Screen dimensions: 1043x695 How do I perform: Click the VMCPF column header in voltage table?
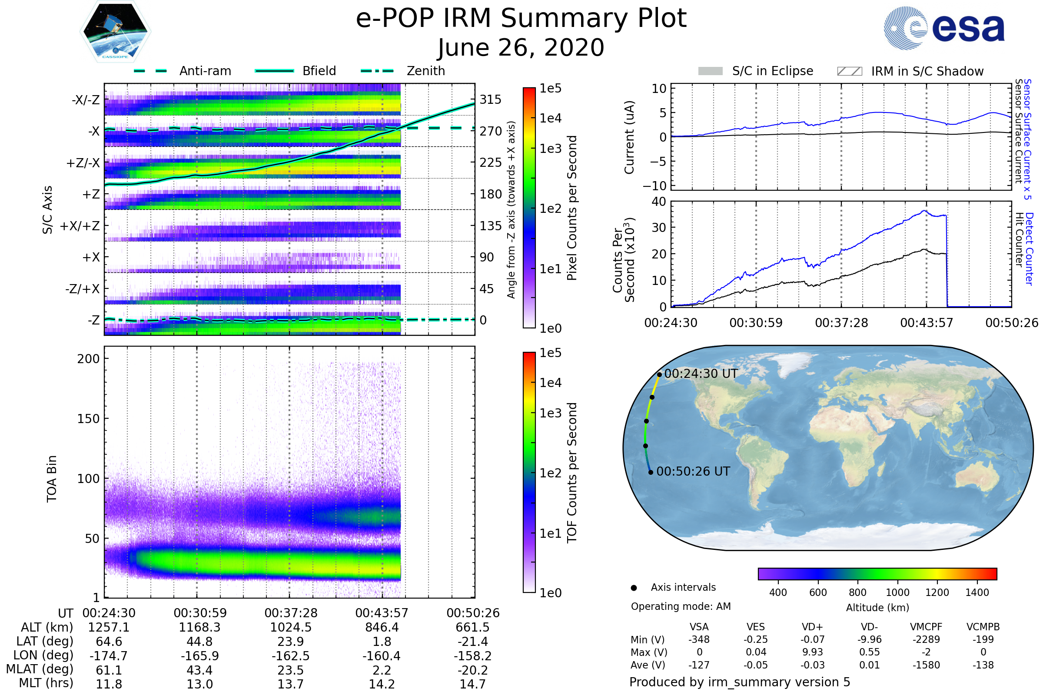(x=926, y=627)
